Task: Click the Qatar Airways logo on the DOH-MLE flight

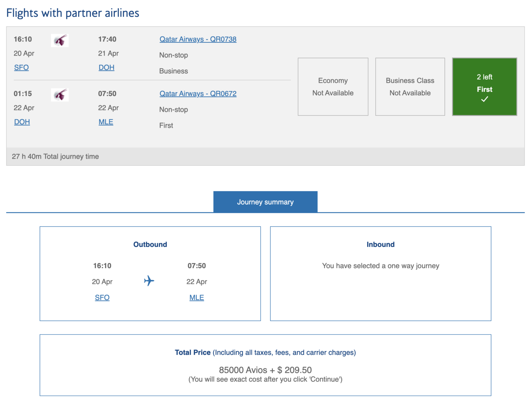Action: [x=59, y=95]
